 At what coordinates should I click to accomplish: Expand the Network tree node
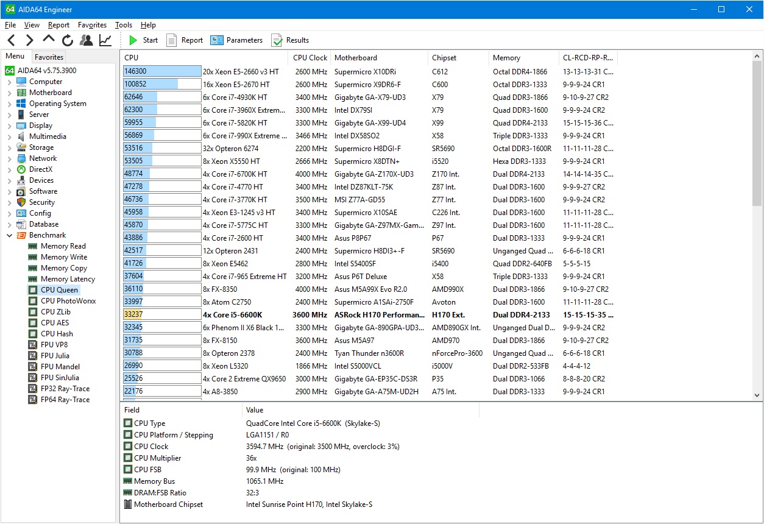point(9,158)
